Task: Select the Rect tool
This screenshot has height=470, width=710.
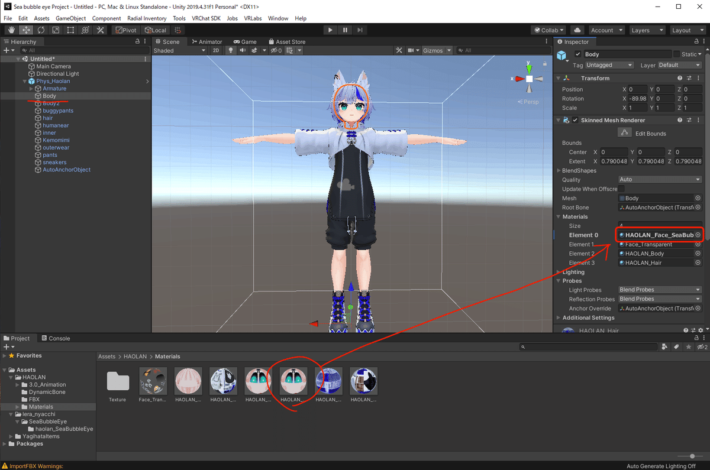Action: click(x=70, y=30)
